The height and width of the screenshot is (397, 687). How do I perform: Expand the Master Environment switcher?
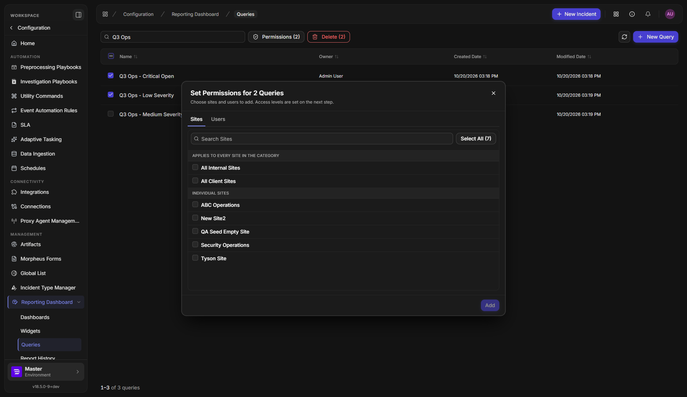click(x=46, y=372)
